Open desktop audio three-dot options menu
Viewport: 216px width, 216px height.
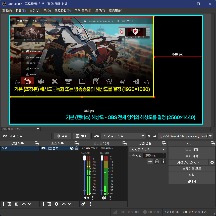point(93,198)
